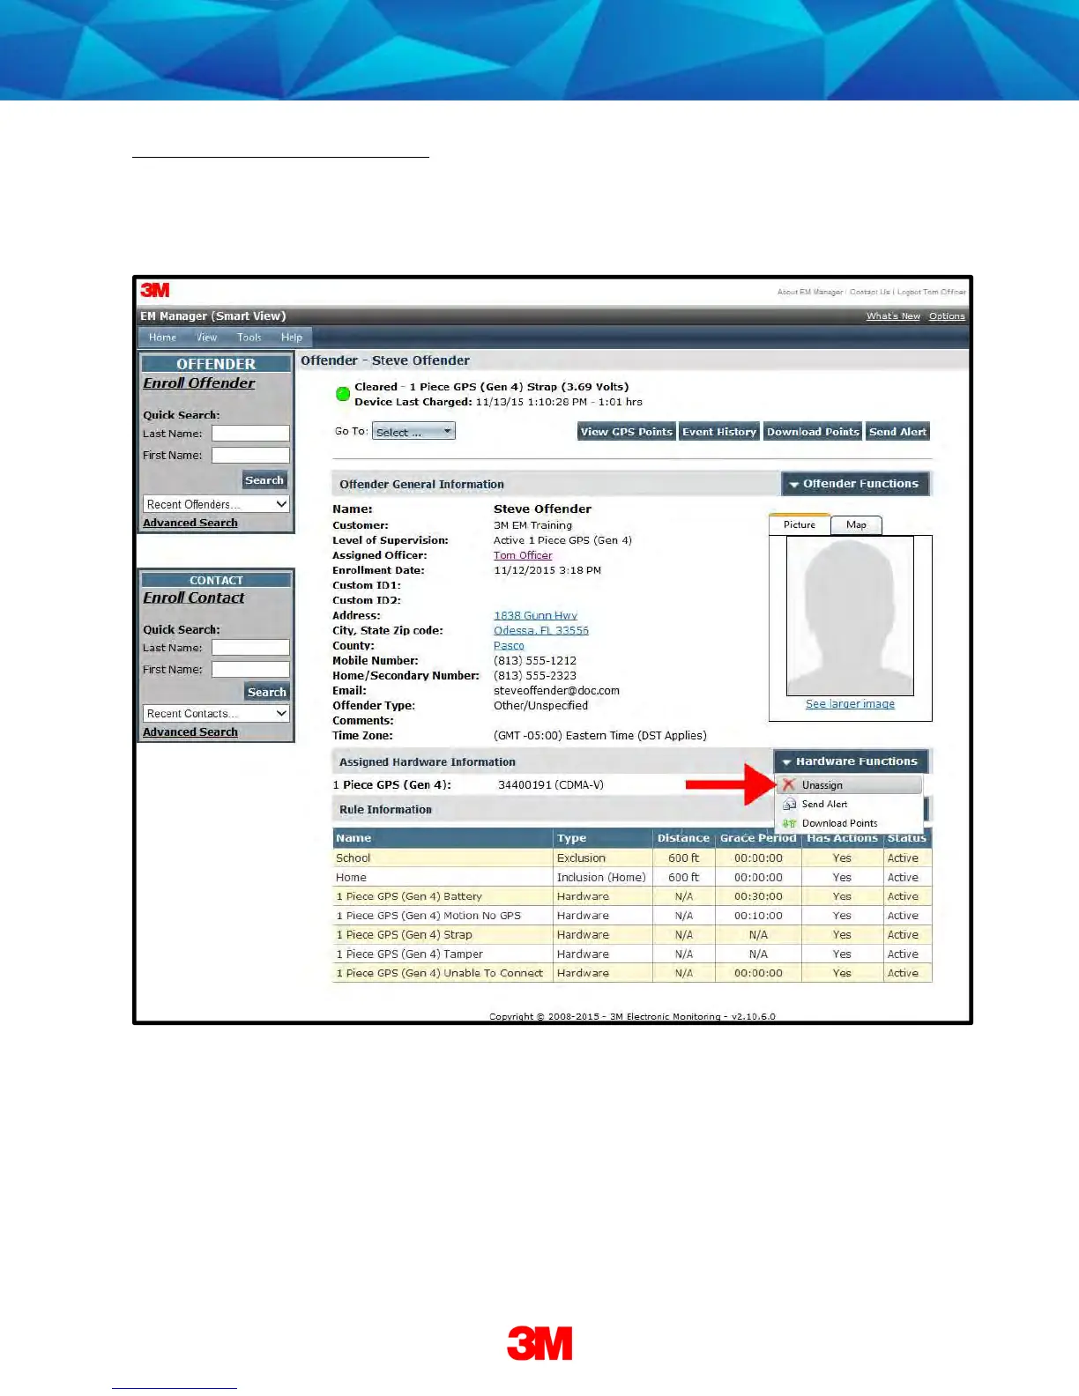Open the Home menu
Image resolution: width=1079 pixels, height=1396 pixels.
162,338
